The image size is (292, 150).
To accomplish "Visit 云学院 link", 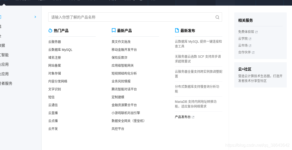I will (x=243, y=39).
